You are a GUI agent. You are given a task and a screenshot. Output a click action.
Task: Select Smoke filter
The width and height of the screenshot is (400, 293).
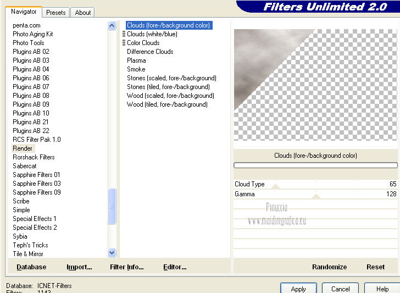(x=136, y=69)
